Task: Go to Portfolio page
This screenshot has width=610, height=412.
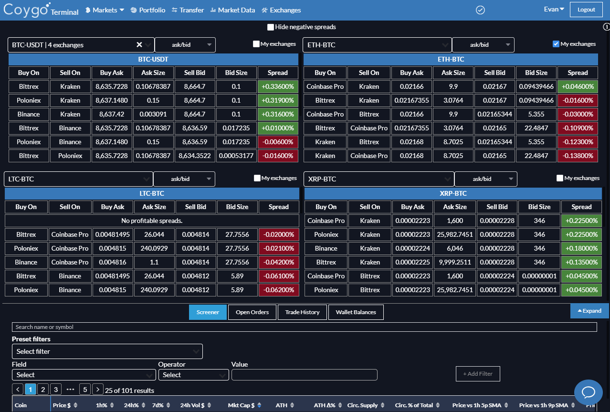Action: click(147, 10)
